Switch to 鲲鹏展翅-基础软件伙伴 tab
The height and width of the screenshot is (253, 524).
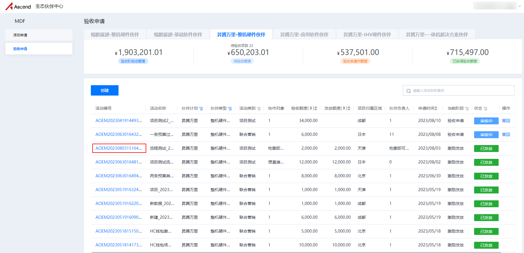coord(178,35)
